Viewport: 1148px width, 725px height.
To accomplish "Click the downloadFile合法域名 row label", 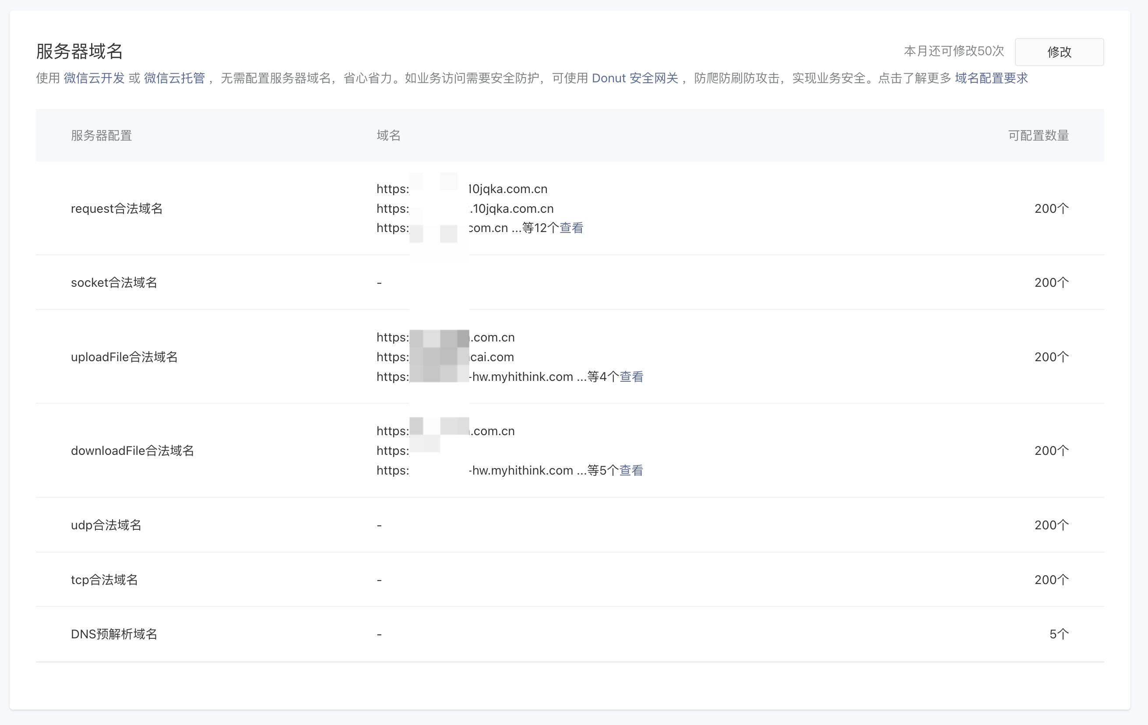I will (x=132, y=451).
